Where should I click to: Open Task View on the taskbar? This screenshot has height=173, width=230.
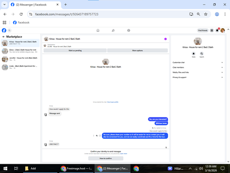(16, 168)
